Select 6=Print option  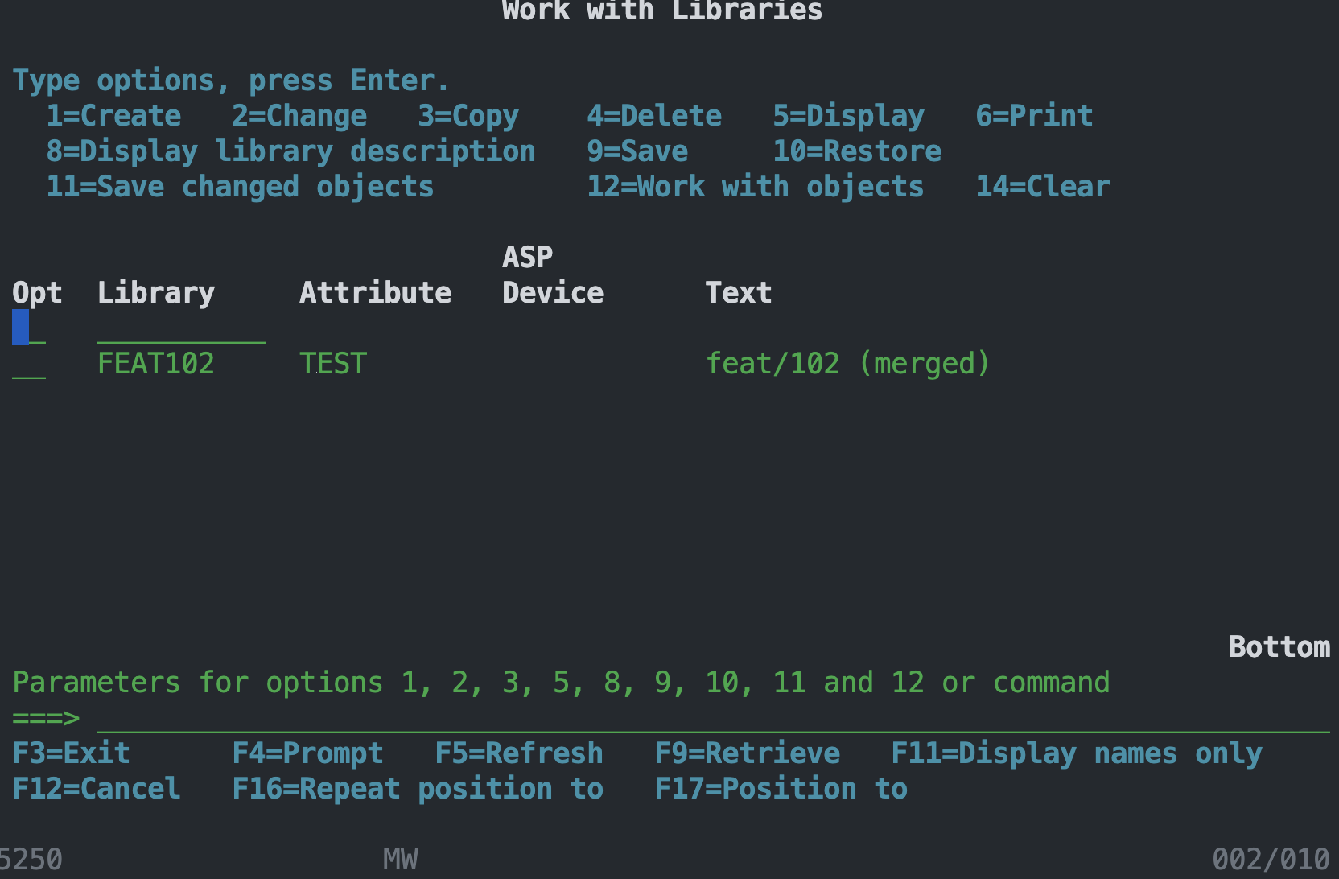click(x=1032, y=115)
